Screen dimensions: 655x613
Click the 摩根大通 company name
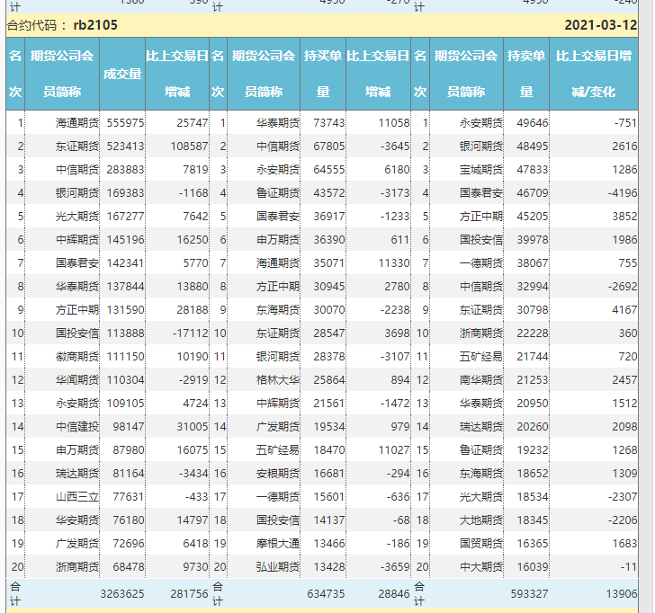pyautogui.click(x=278, y=543)
